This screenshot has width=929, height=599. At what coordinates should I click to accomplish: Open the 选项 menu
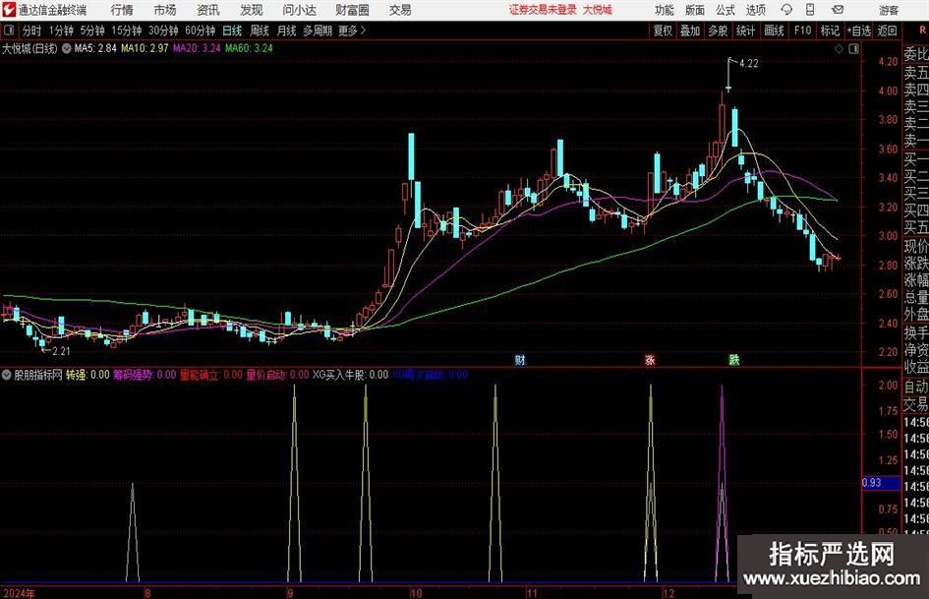coord(755,10)
